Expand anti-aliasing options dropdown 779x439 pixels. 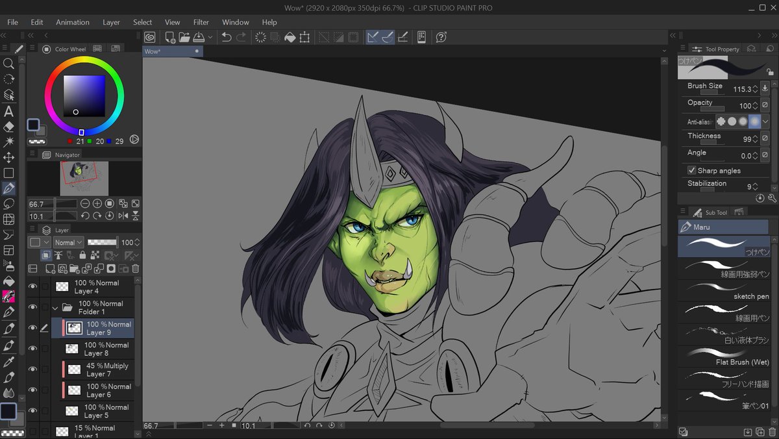point(766,121)
